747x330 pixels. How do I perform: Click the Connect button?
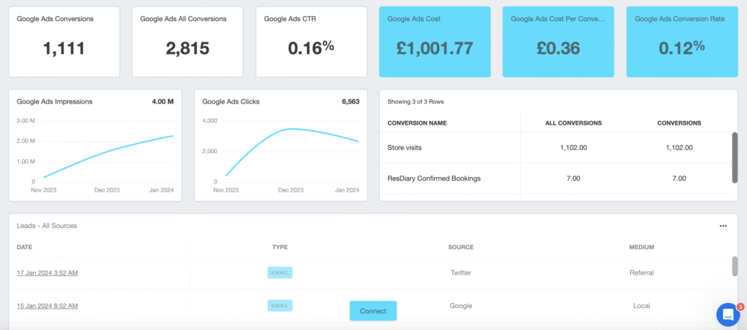373,310
